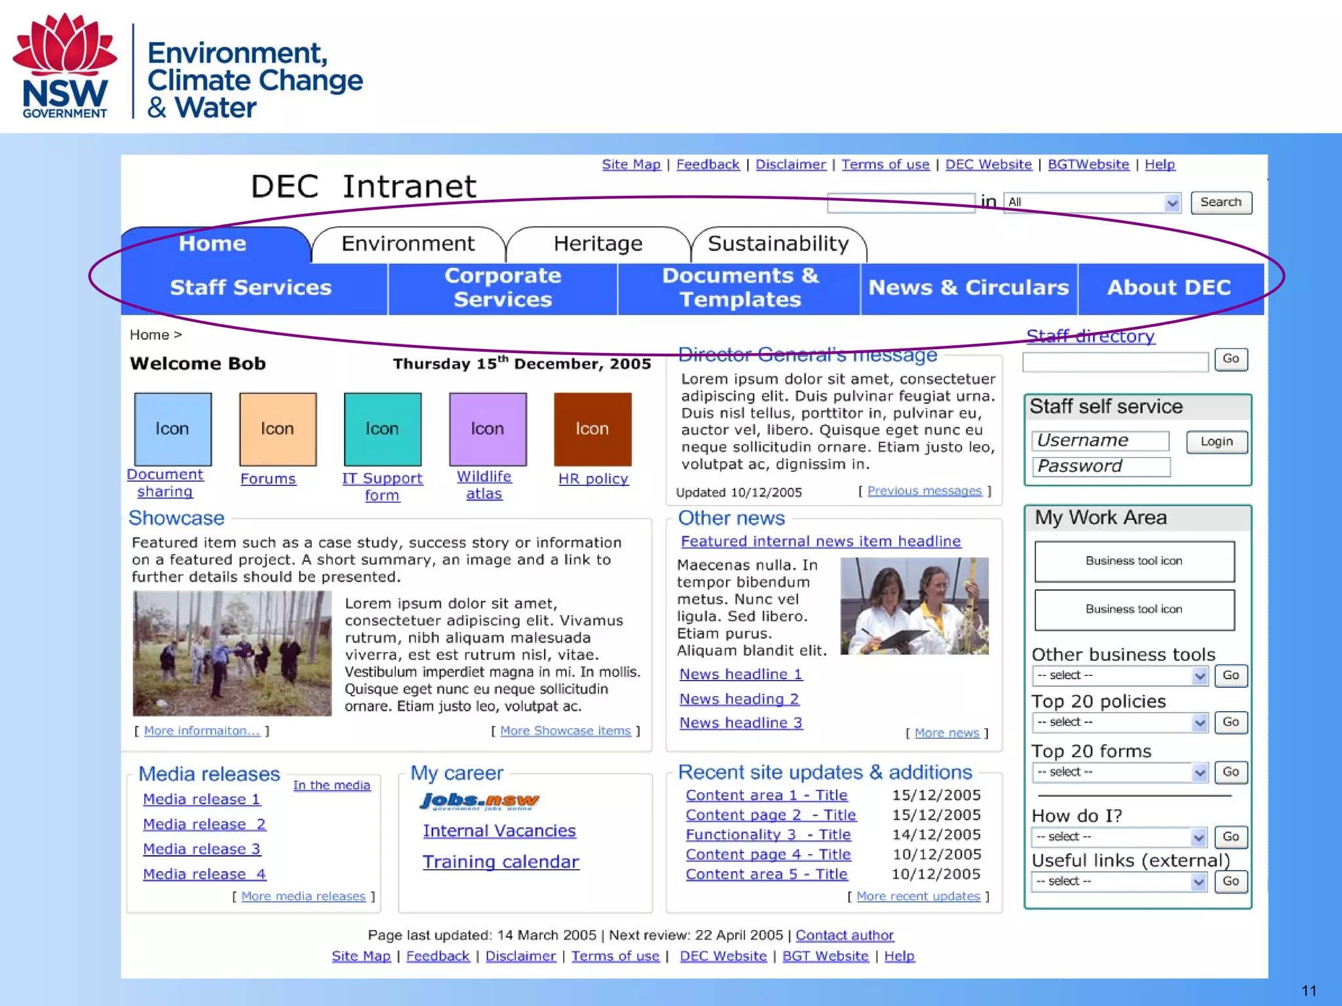Screen dimensions: 1342x1006
Task: Click the Showcase forest group photo
Action: tap(232, 653)
